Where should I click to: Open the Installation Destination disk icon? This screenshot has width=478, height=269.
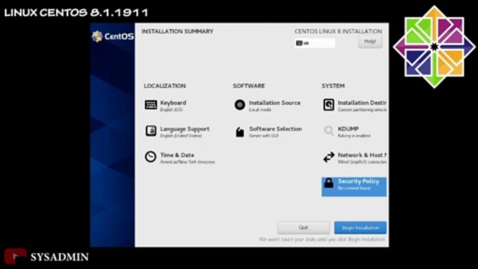(x=329, y=105)
